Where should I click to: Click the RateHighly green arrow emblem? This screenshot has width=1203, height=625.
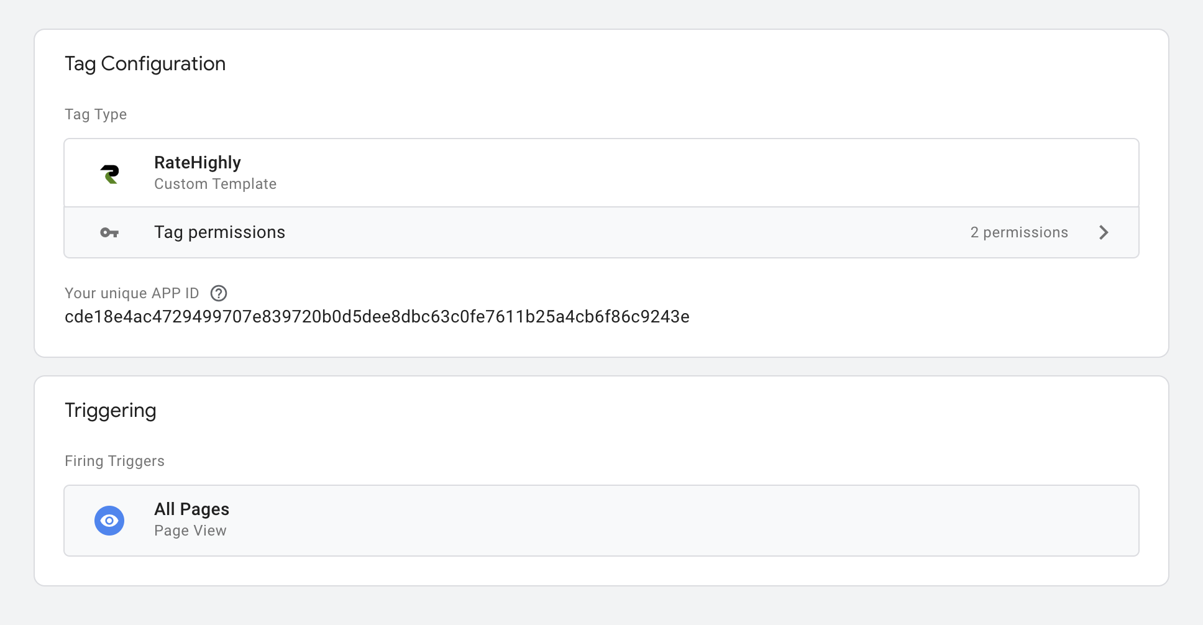[x=110, y=173]
